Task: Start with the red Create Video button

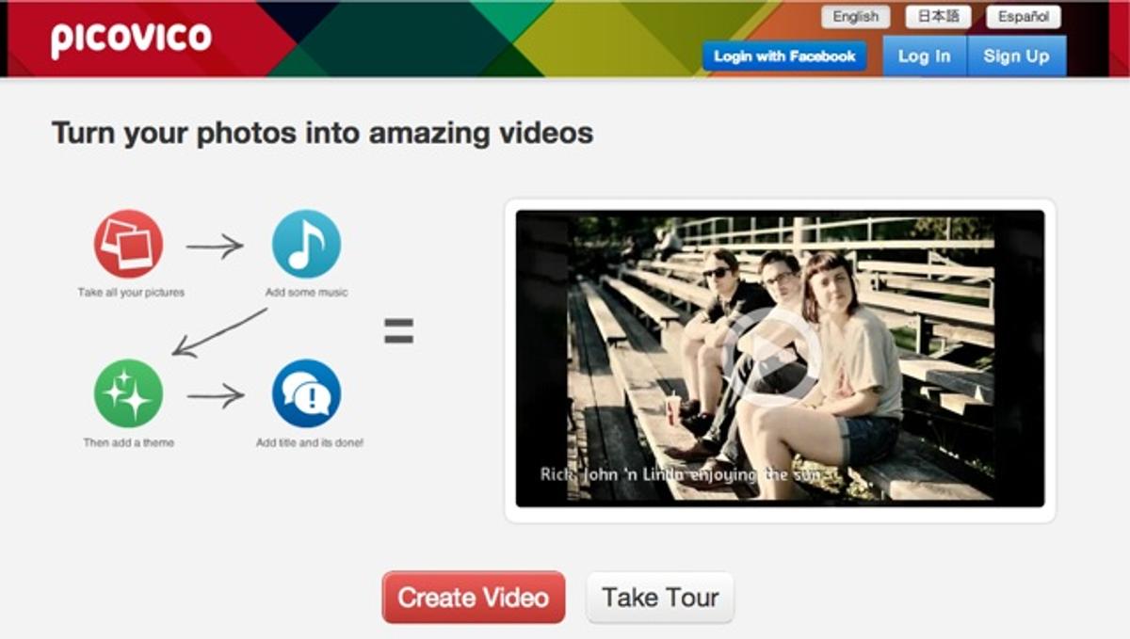Action: (473, 597)
